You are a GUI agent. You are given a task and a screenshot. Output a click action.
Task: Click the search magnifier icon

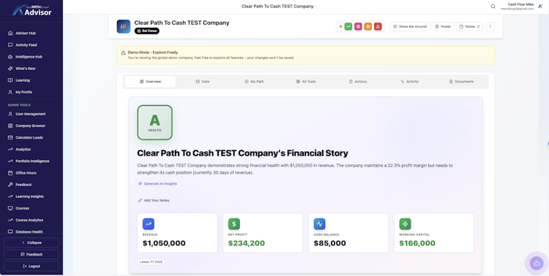(x=493, y=7)
